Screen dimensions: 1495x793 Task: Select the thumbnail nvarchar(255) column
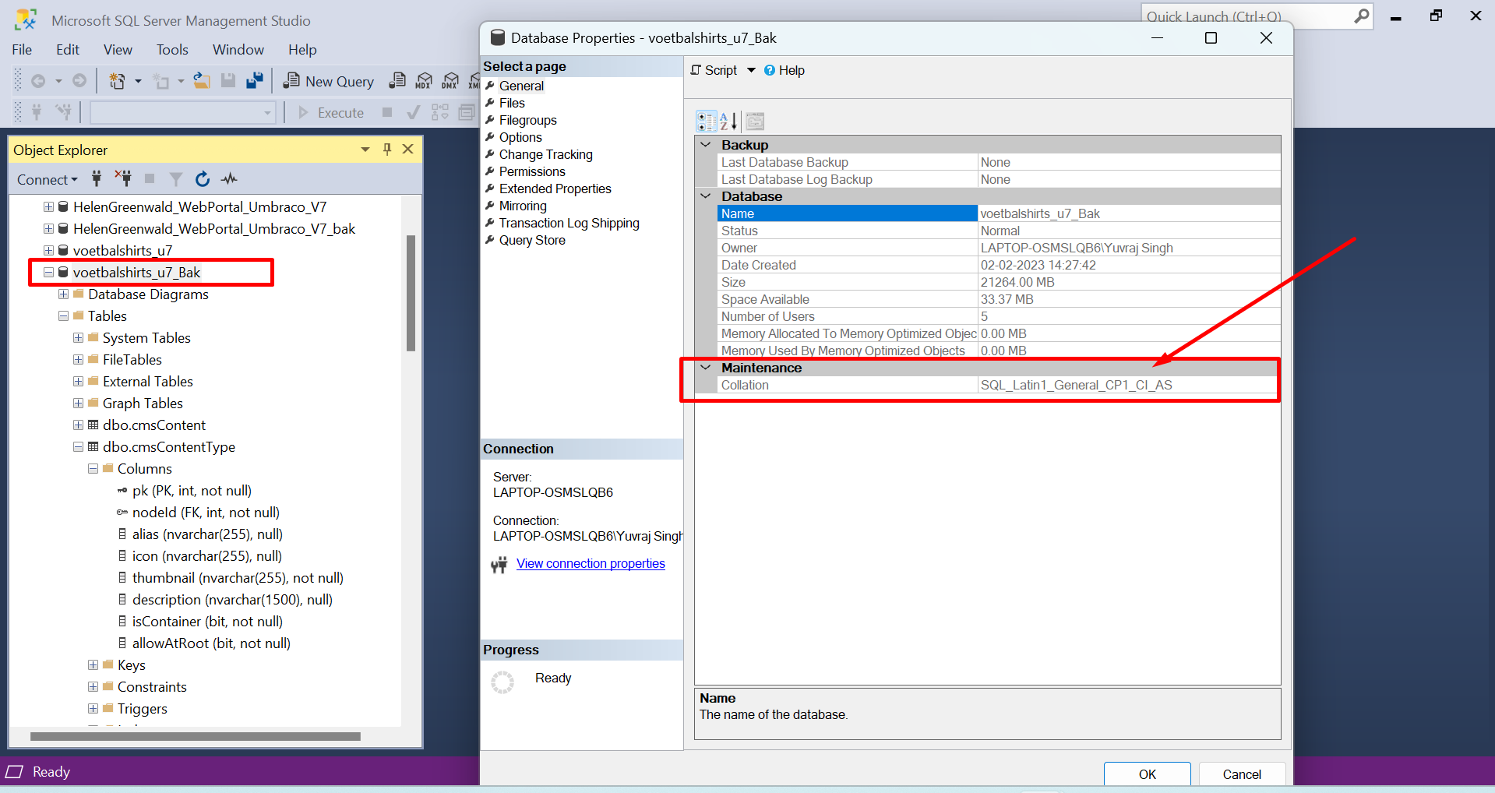tap(238, 578)
